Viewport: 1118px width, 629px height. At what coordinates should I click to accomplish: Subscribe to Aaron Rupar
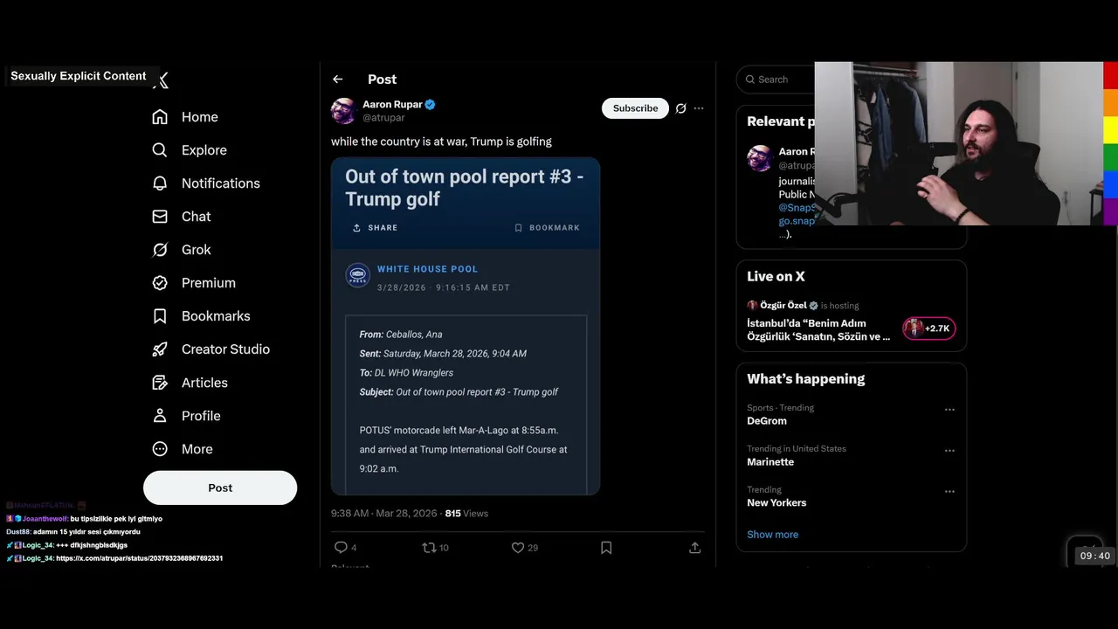635,108
